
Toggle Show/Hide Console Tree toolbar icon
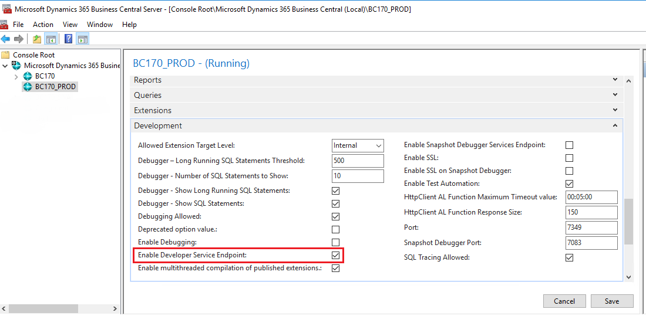51,39
